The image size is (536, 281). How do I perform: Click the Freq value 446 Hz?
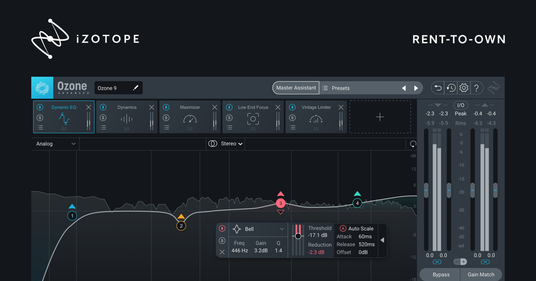tap(239, 251)
